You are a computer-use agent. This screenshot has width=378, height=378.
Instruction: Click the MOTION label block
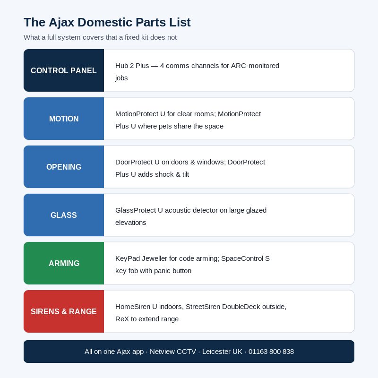coord(64,119)
